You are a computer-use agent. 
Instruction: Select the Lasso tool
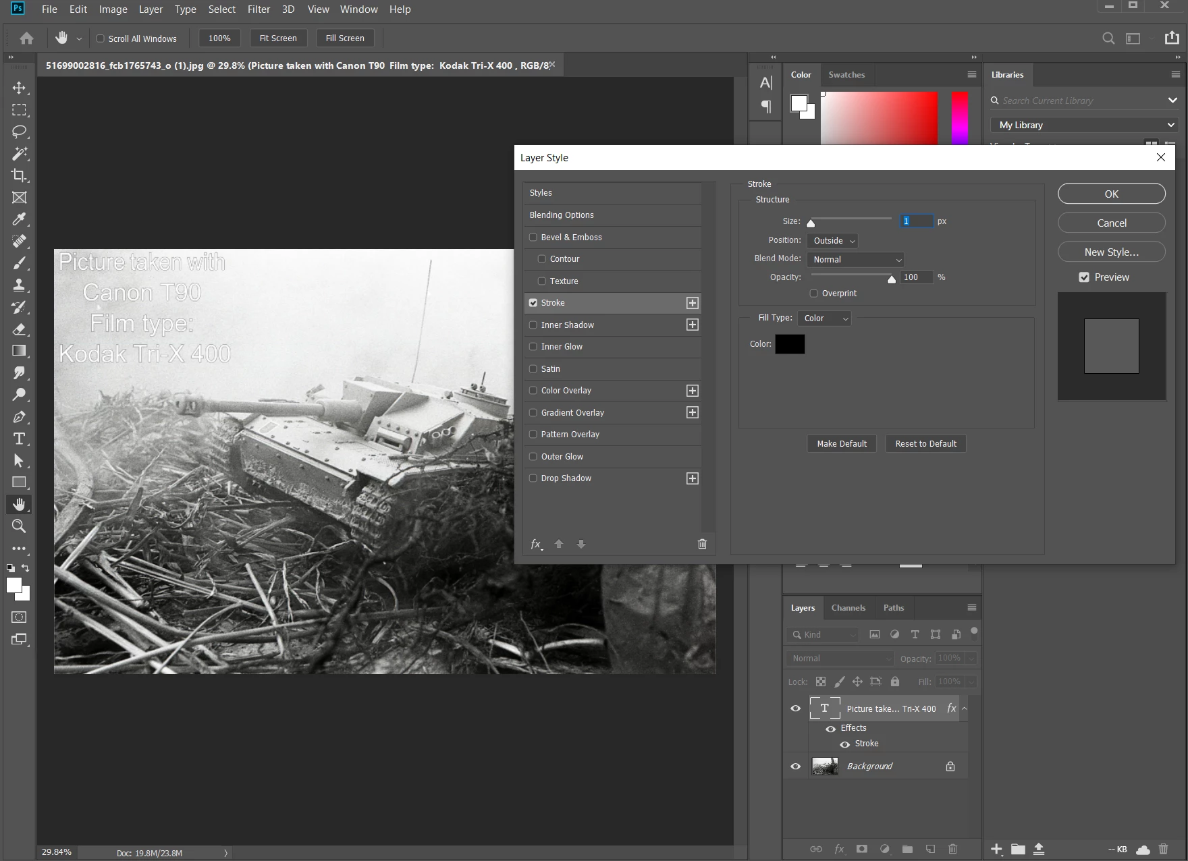pos(19,132)
